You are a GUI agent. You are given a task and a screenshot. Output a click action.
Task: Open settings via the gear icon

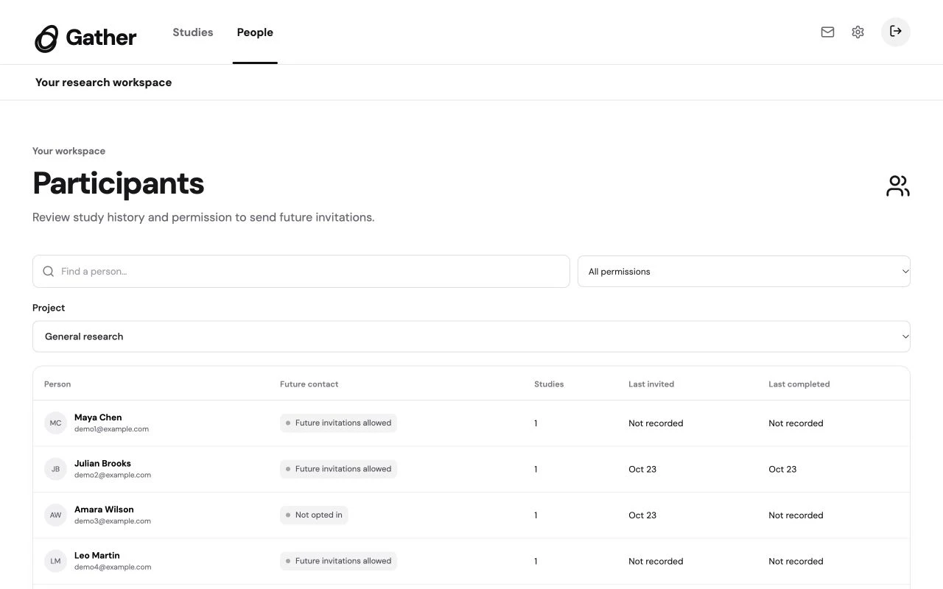(858, 32)
